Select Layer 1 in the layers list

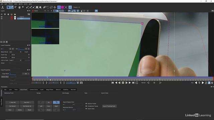23,19
